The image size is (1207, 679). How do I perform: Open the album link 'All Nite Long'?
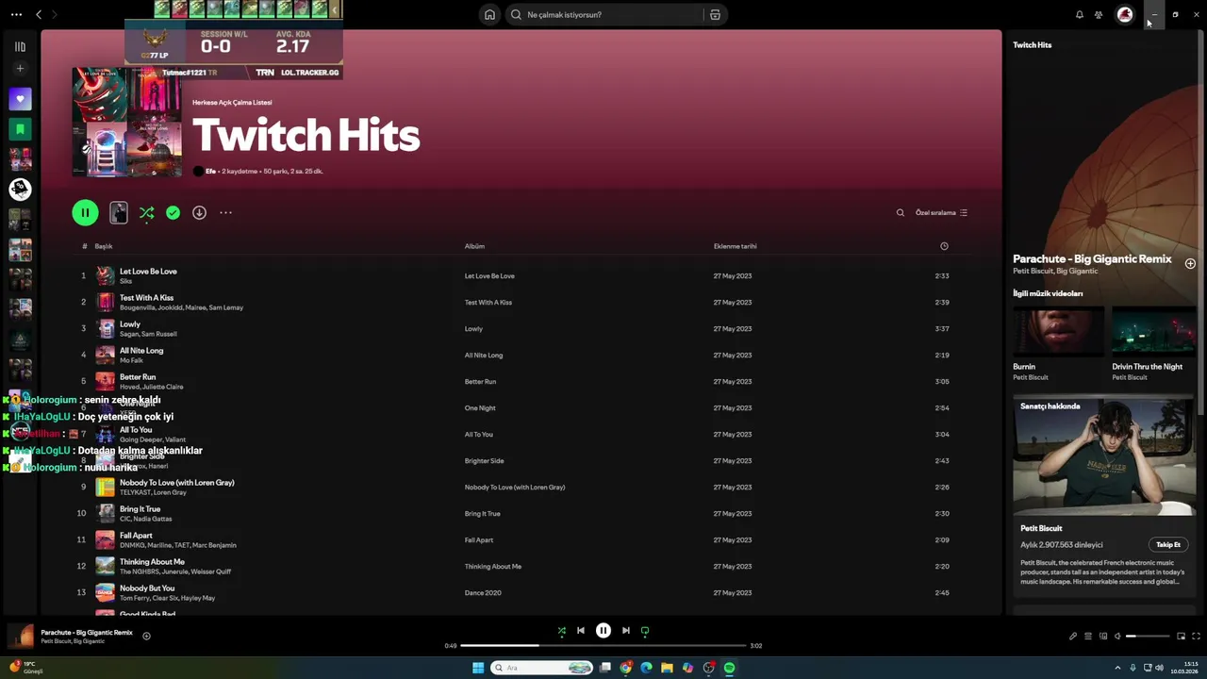point(484,356)
